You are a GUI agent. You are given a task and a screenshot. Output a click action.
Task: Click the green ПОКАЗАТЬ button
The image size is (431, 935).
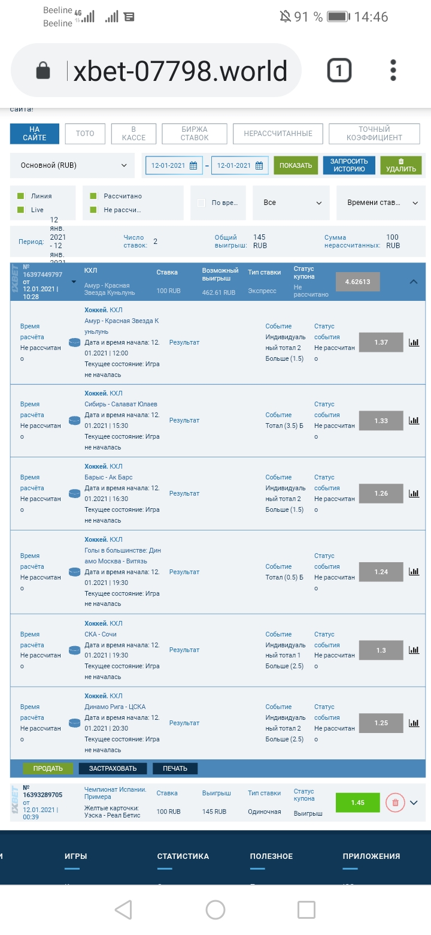tap(296, 165)
